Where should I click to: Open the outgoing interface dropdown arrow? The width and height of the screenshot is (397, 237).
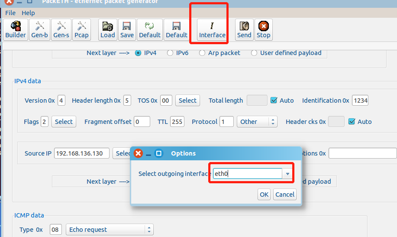287,174
